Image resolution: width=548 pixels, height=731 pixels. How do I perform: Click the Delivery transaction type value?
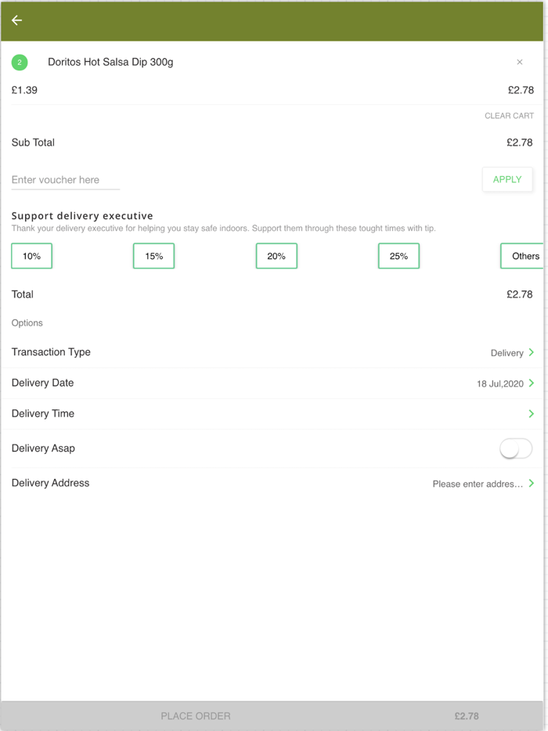click(507, 353)
